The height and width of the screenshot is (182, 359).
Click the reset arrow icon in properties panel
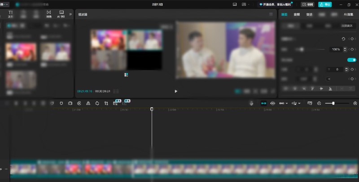pos(344,39)
